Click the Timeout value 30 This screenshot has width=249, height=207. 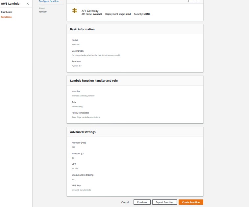pos(73,158)
